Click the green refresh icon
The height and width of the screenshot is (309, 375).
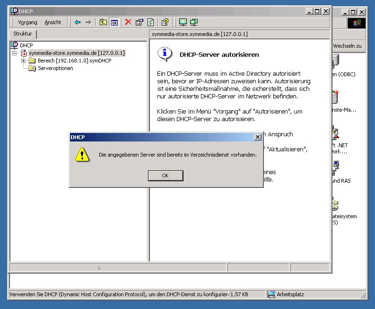pos(151,22)
